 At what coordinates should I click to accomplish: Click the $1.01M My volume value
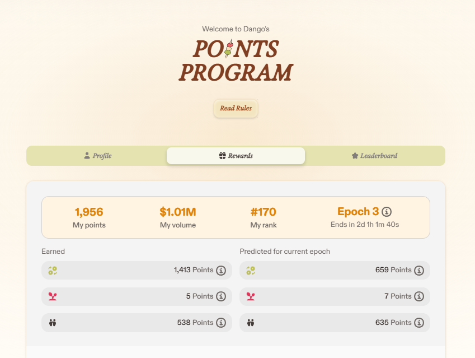pos(178,212)
